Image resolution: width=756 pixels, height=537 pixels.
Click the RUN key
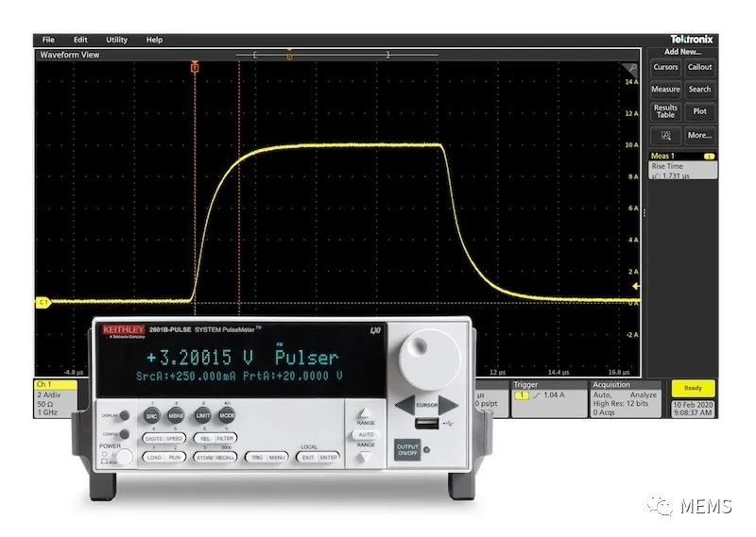[175, 457]
